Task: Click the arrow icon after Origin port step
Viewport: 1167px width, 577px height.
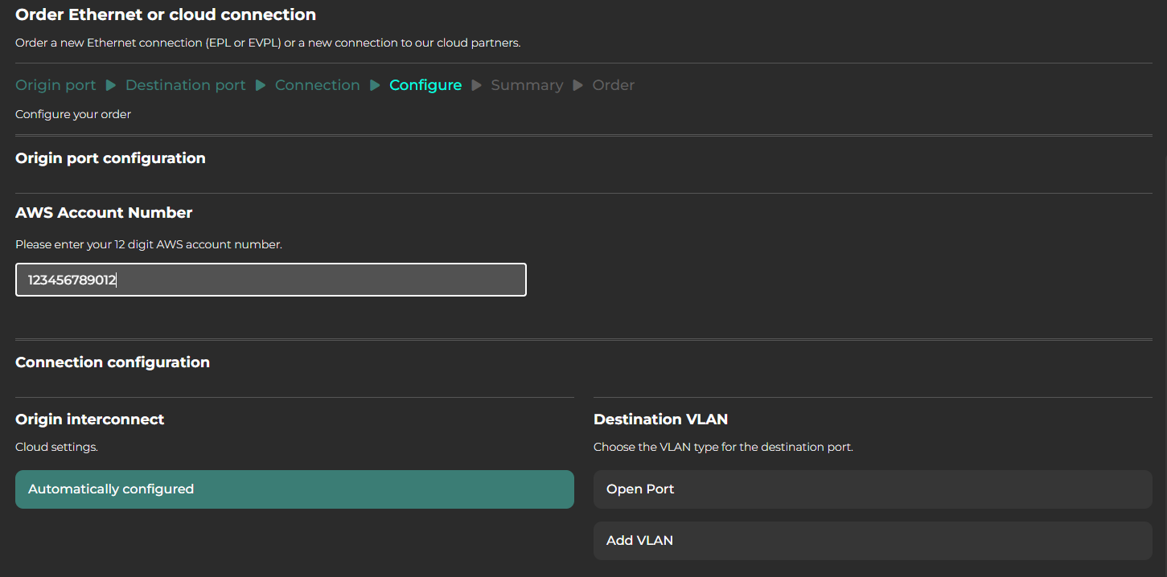Action: (x=111, y=85)
